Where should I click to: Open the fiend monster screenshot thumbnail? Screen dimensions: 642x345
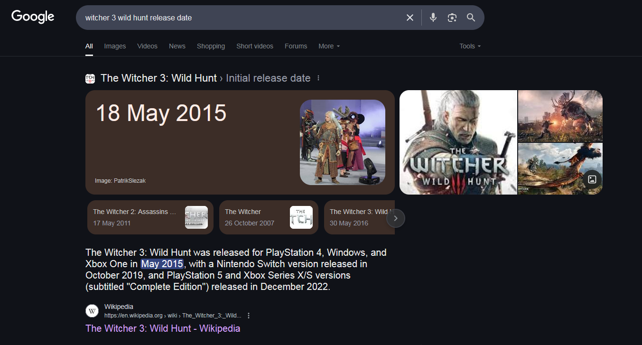point(560,116)
